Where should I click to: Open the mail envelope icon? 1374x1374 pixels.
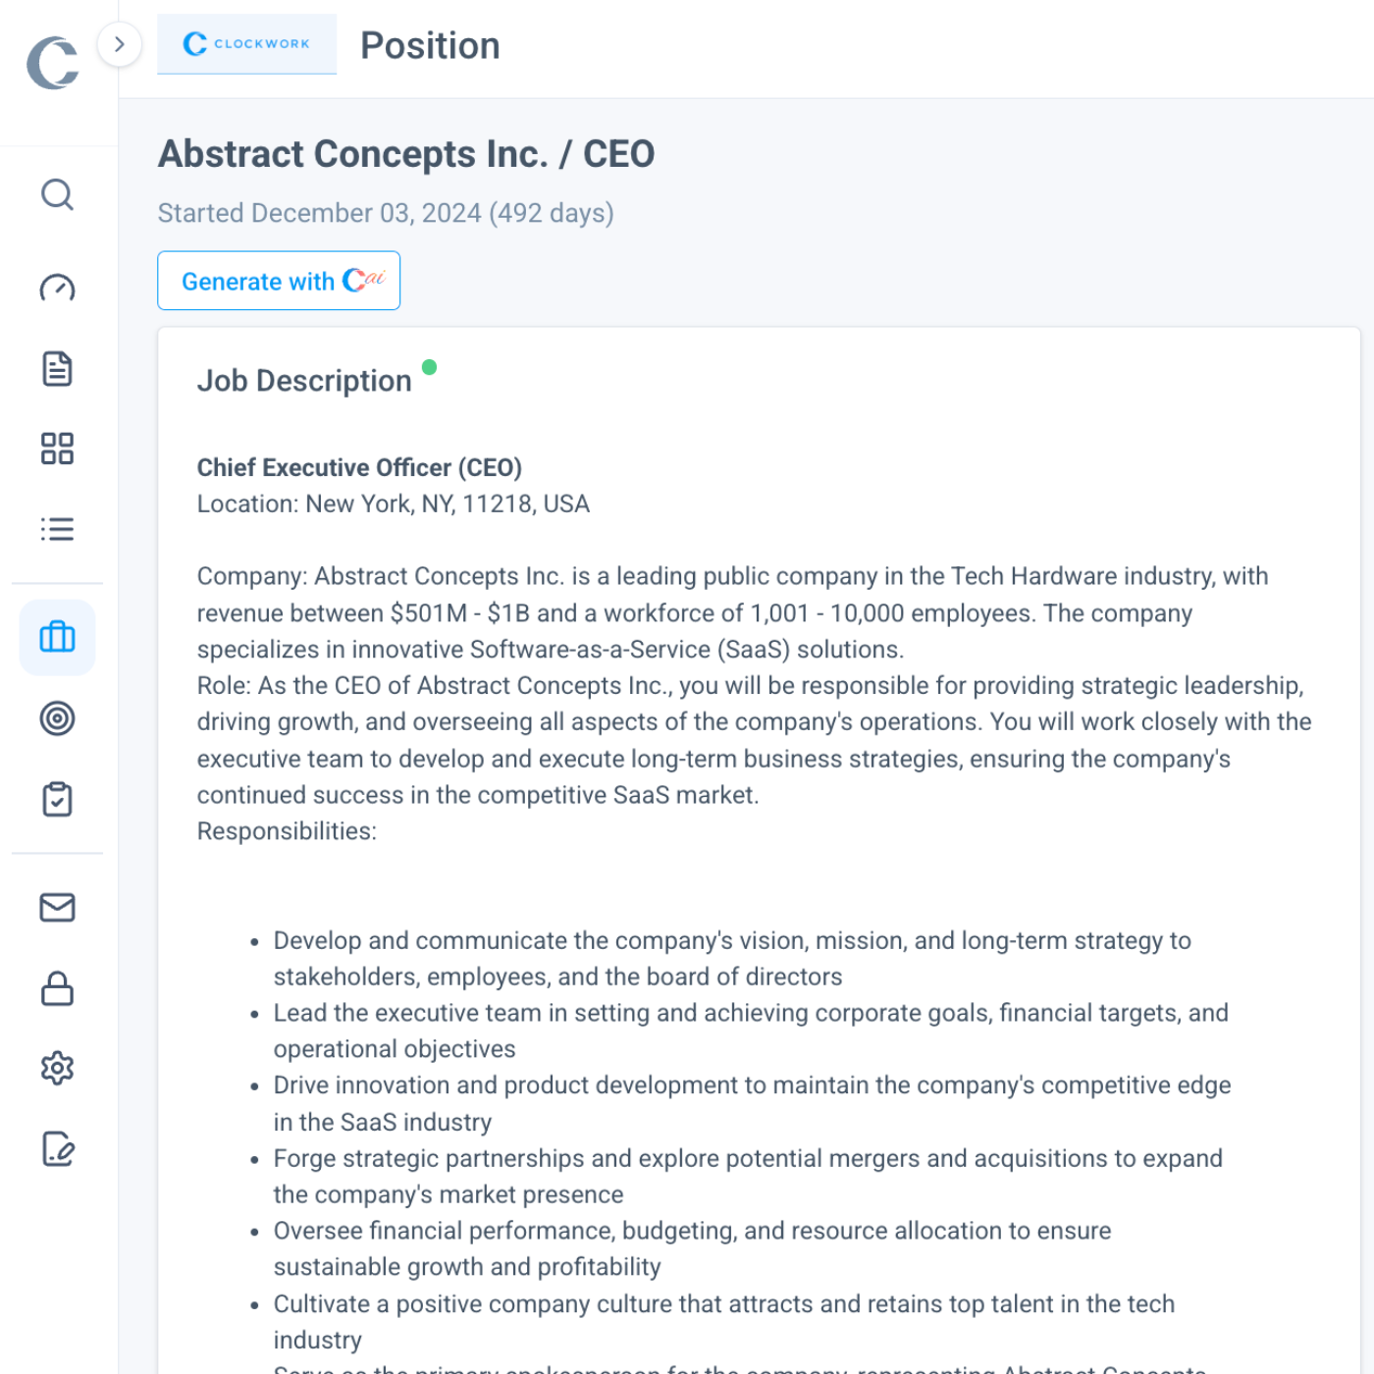coord(57,908)
